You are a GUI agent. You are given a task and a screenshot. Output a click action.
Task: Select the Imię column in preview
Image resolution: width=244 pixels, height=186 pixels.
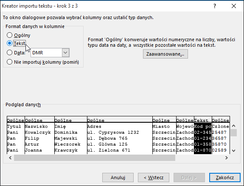[x=60, y=127]
